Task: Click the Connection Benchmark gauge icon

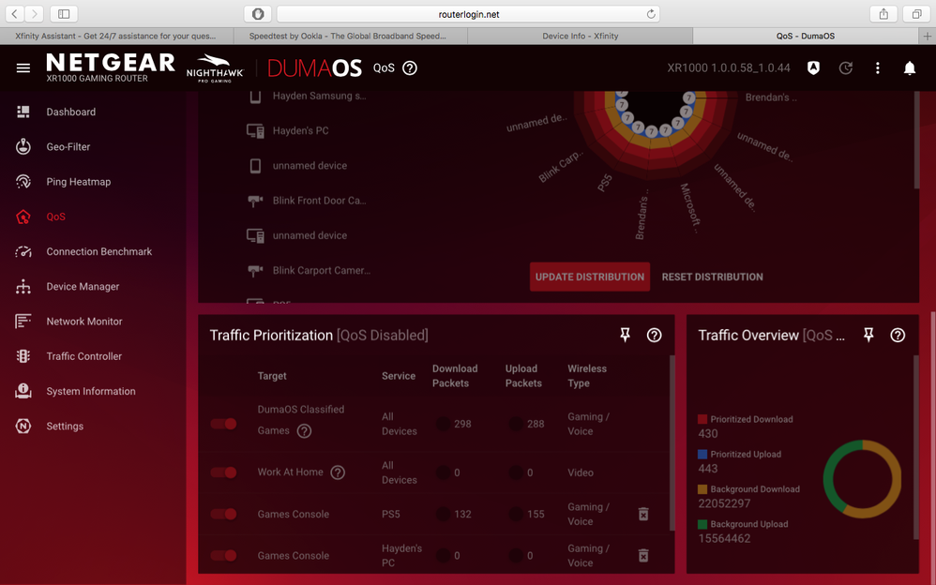Action: pyautogui.click(x=23, y=251)
